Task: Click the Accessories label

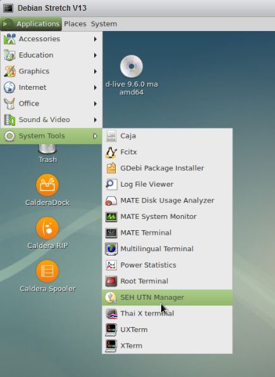Action: 39,39
